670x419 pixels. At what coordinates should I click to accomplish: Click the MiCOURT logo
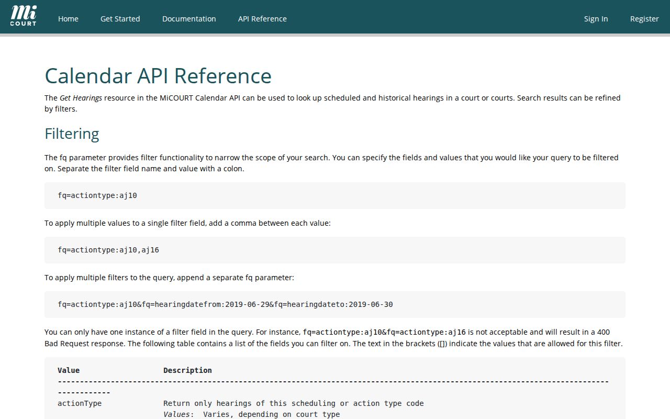coord(24,16)
